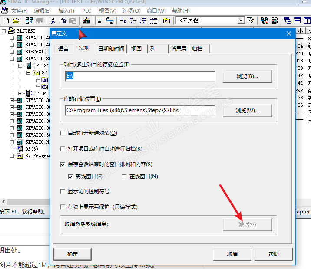Expand the 3152AG10 tree node
The image size is (311, 269).
pyautogui.click(x=12, y=52)
